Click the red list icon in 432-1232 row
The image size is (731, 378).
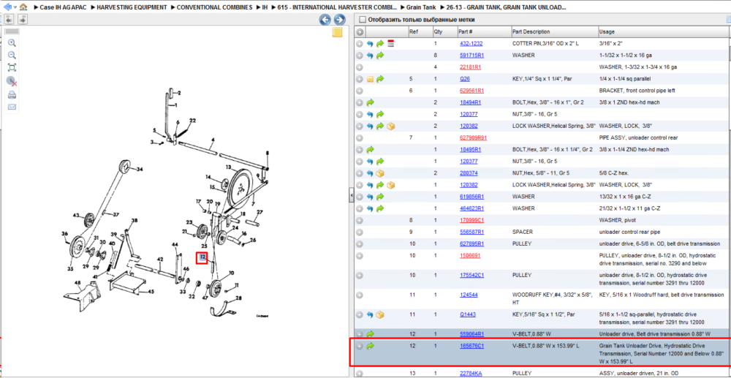click(x=390, y=43)
